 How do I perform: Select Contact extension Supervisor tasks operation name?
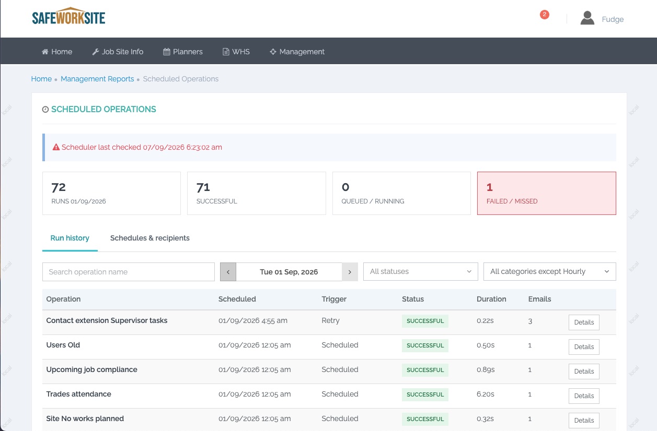107,320
